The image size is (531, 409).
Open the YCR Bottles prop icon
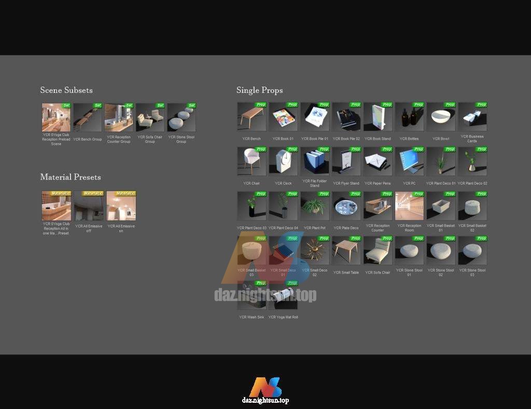(409, 117)
